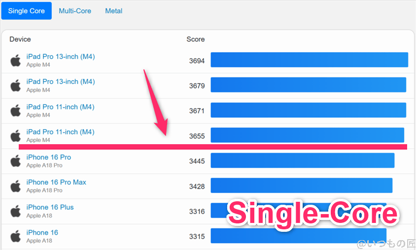Click the top score bar for 3694
The width and height of the screenshot is (416, 250).
[309, 60]
